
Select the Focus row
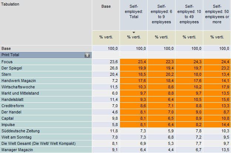point(46,62)
